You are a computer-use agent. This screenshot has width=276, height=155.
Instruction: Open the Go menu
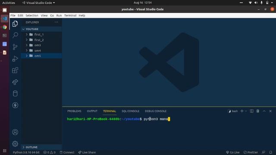52,15
